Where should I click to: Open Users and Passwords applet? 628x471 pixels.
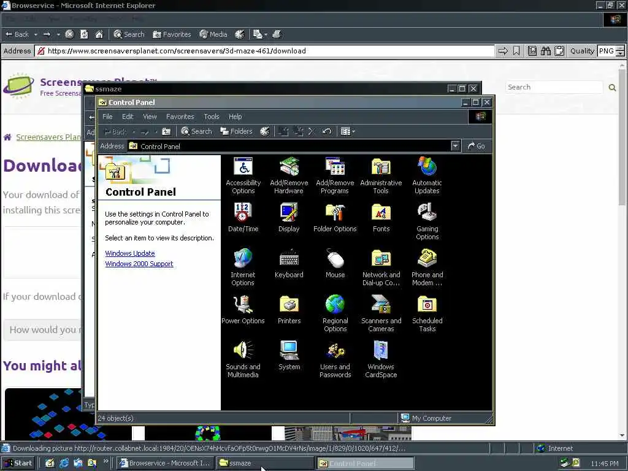coord(335,359)
